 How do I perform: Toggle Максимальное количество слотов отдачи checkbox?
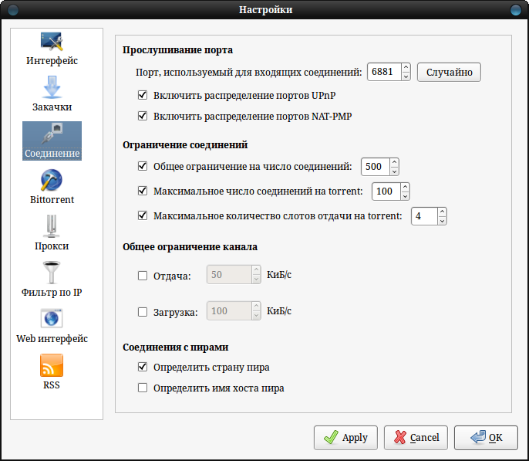pyautogui.click(x=143, y=215)
